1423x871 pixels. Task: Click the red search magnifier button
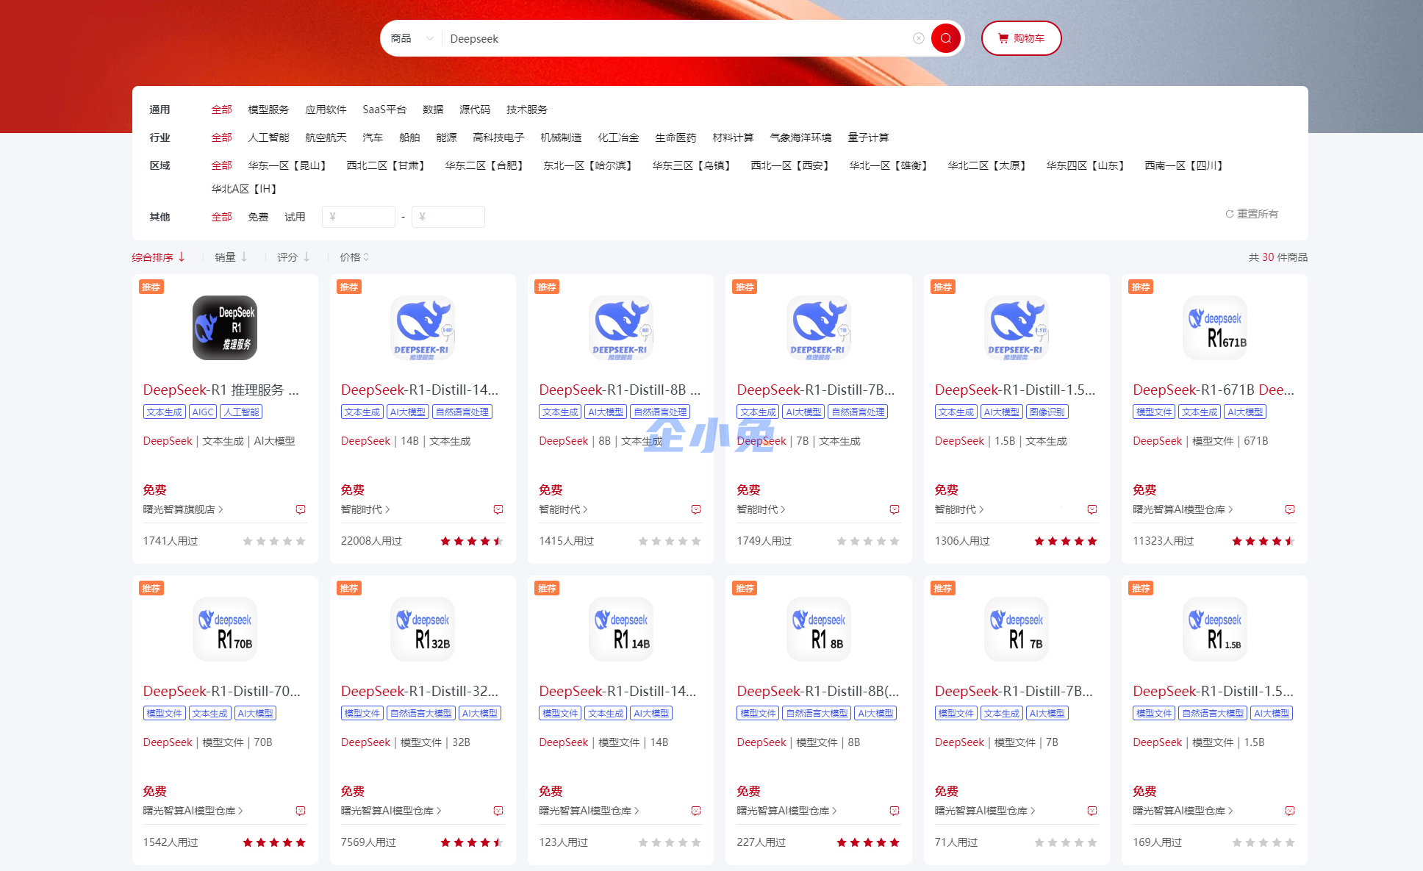pos(945,38)
